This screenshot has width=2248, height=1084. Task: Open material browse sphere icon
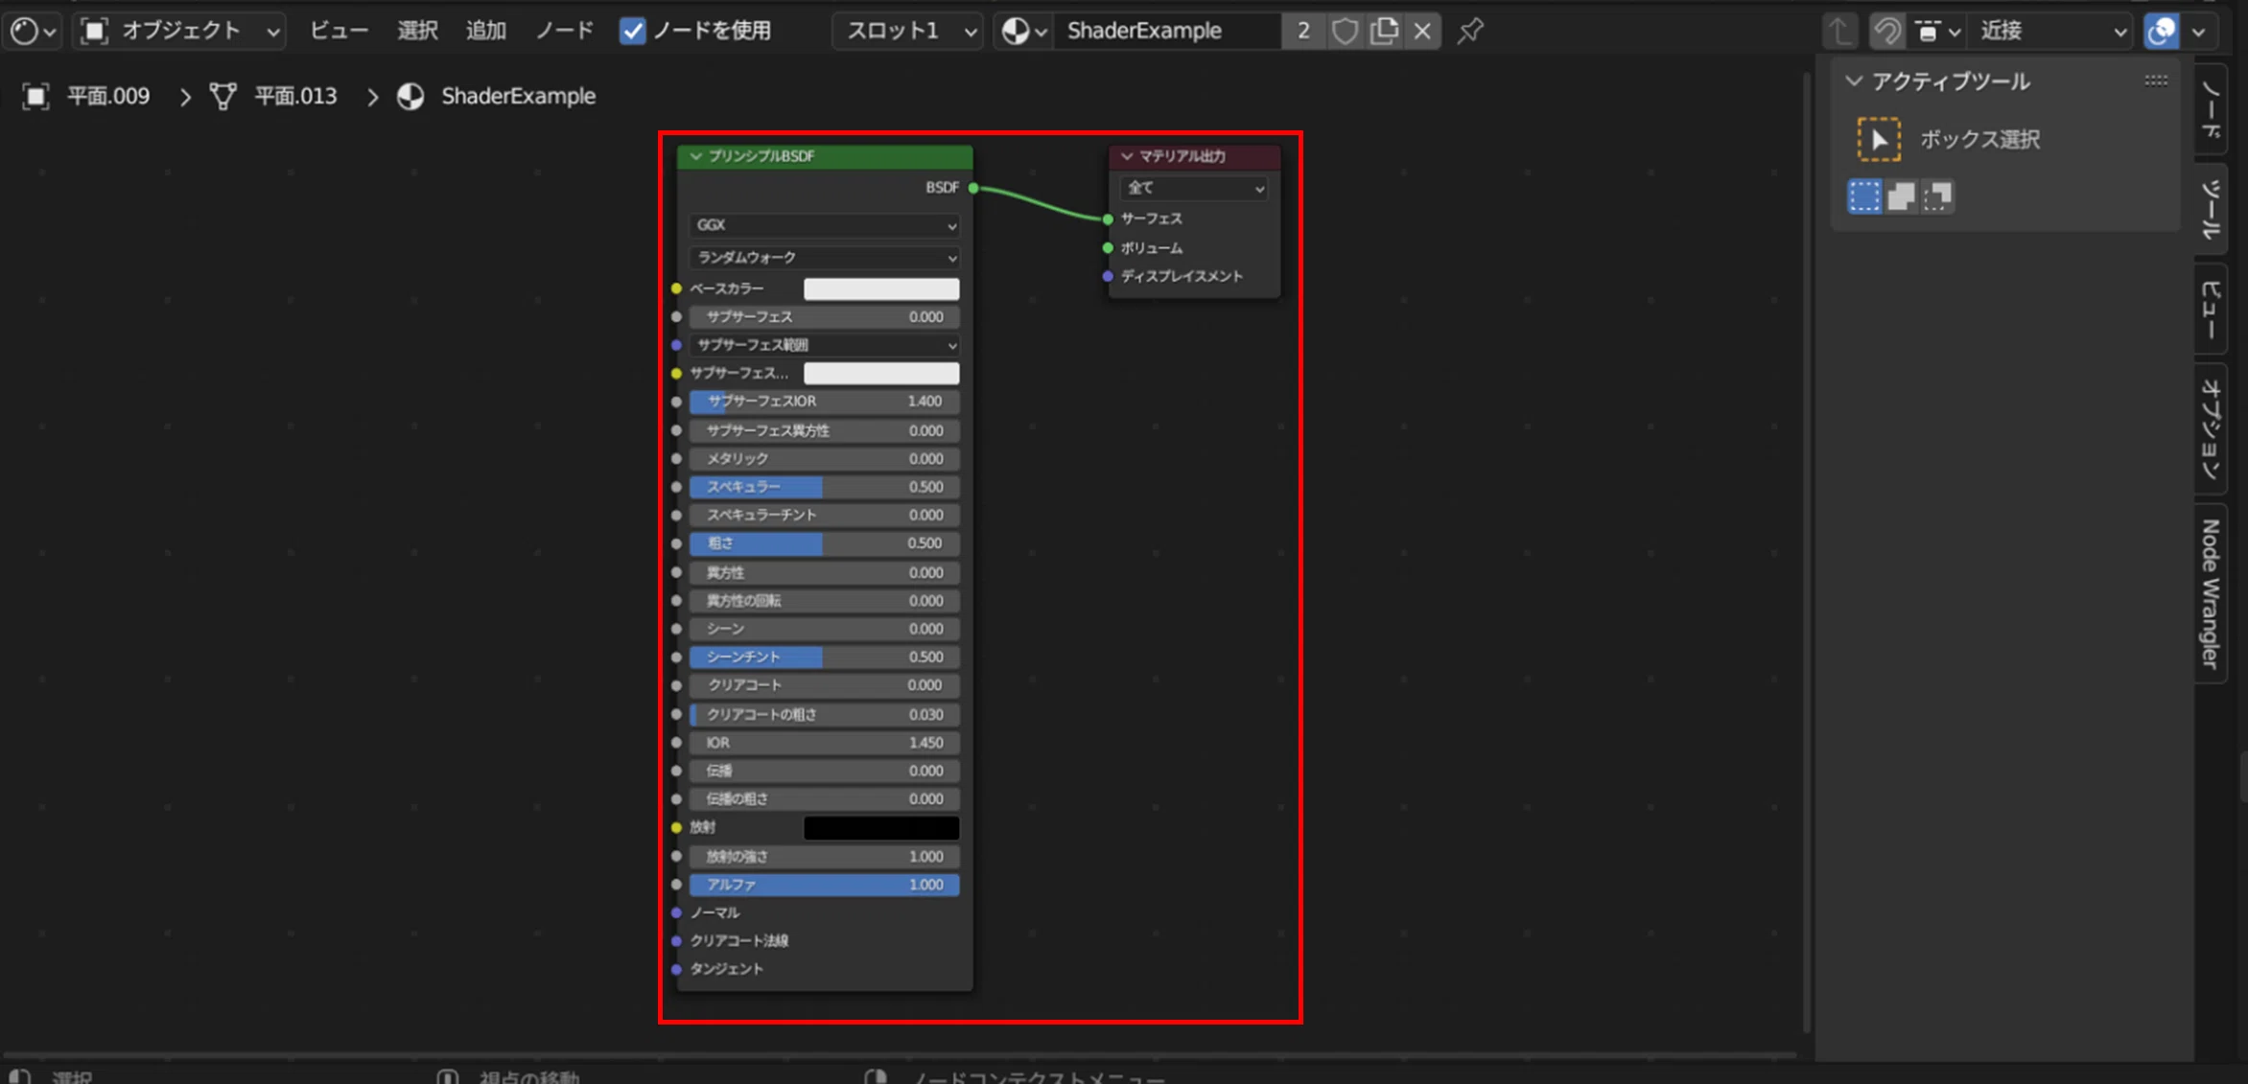1023,31
